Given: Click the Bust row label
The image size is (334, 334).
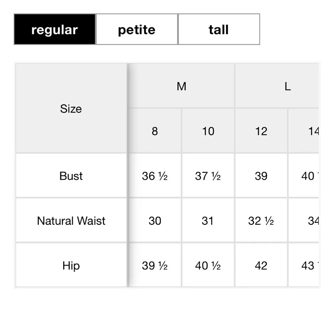Looking at the screenshot, I should (71, 176).
